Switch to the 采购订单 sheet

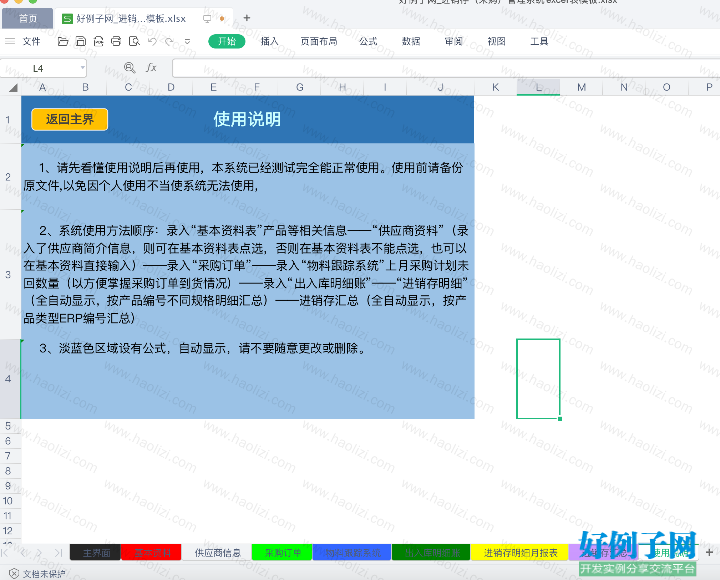(283, 553)
